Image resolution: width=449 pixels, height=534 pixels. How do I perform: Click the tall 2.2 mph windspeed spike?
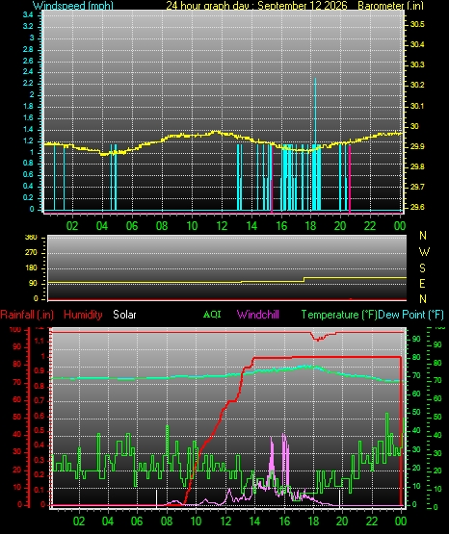[x=315, y=113]
